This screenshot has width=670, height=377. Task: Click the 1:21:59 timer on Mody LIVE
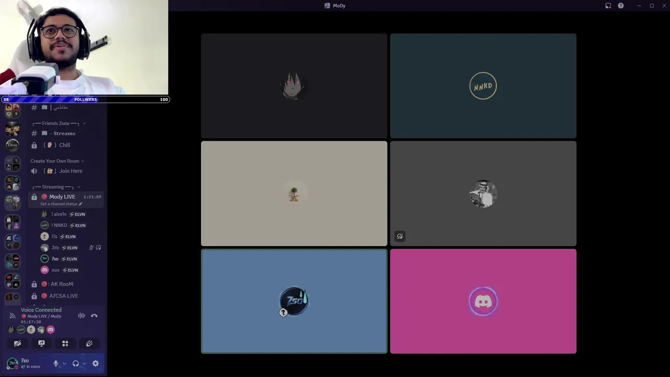(x=92, y=197)
